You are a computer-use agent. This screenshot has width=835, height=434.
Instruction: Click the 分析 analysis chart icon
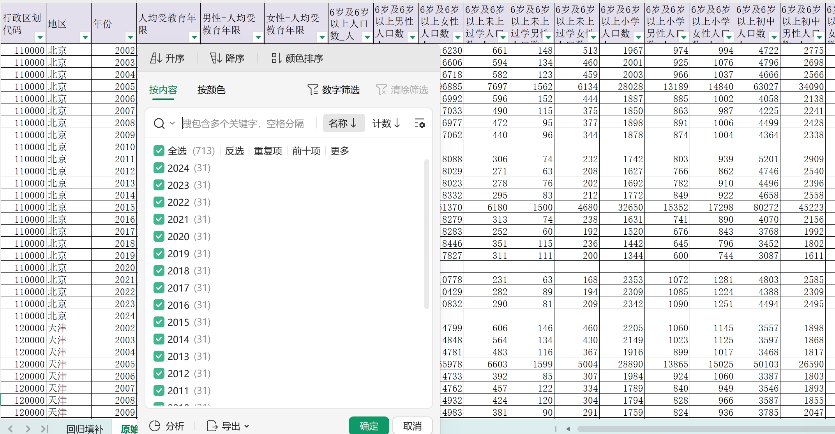point(155,426)
